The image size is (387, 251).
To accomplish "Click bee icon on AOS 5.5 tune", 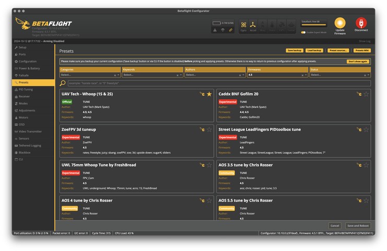I will 359,201.
